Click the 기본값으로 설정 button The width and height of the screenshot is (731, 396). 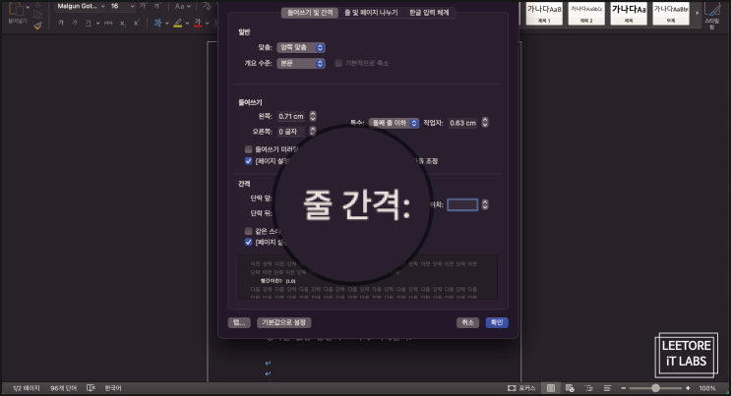[283, 322]
